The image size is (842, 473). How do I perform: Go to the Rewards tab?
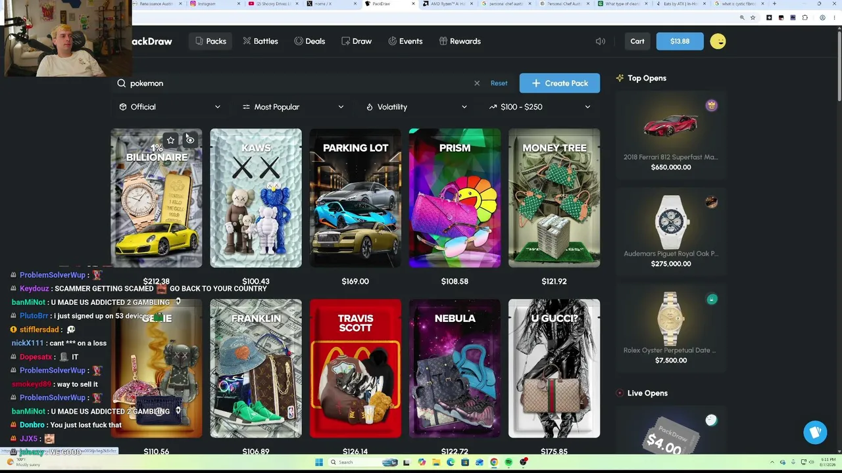[460, 41]
